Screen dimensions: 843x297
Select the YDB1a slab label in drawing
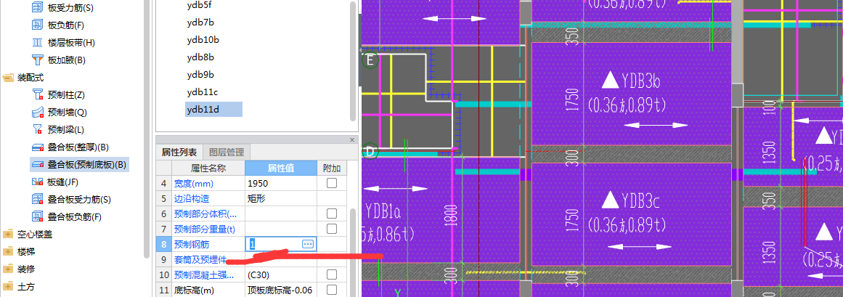click(382, 211)
